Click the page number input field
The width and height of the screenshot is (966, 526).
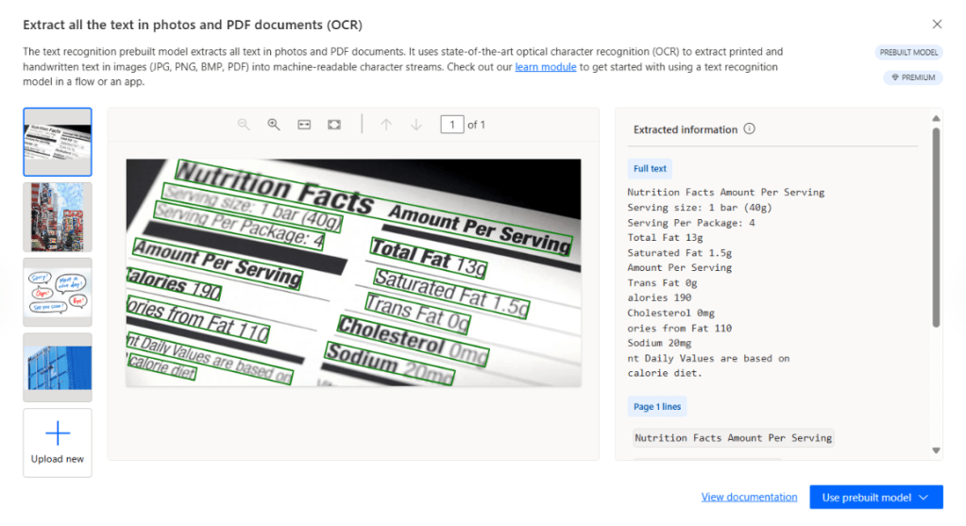pyautogui.click(x=452, y=125)
